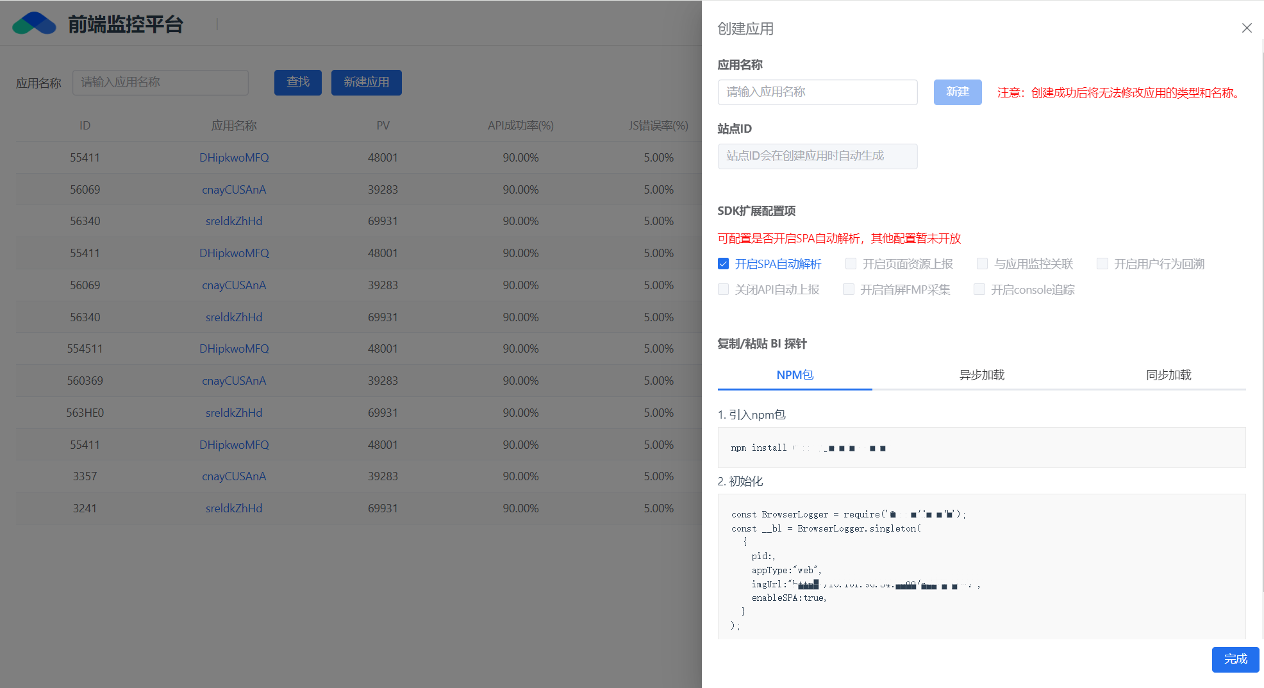This screenshot has height=688, width=1264.
Task: Click the API成功率(%) column header
Action: pyautogui.click(x=520, y=126)
